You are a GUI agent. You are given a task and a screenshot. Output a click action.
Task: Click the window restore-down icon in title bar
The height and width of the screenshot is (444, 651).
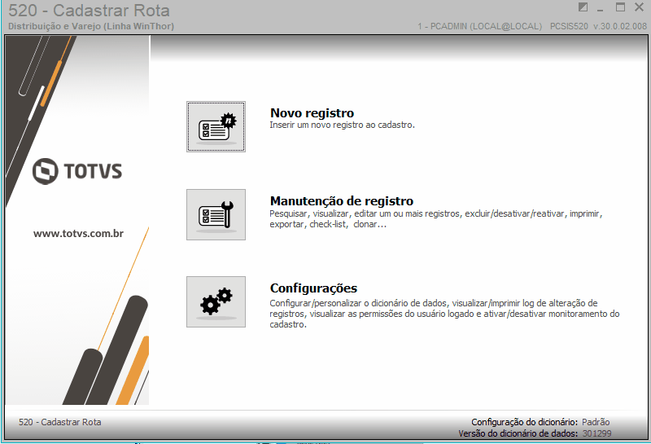click(x=583, y=7)
